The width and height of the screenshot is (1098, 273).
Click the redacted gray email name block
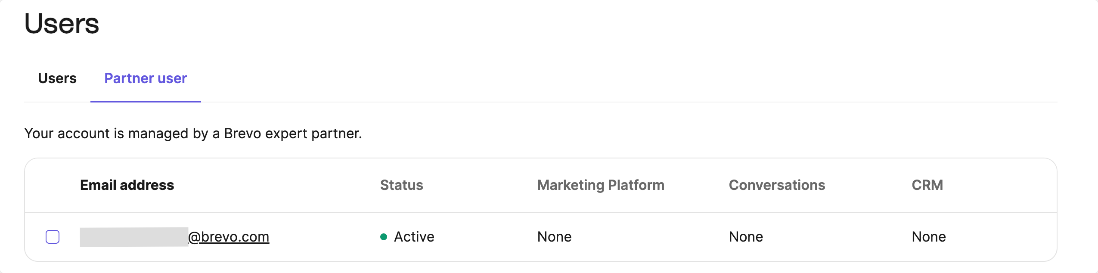pos(134,237)
